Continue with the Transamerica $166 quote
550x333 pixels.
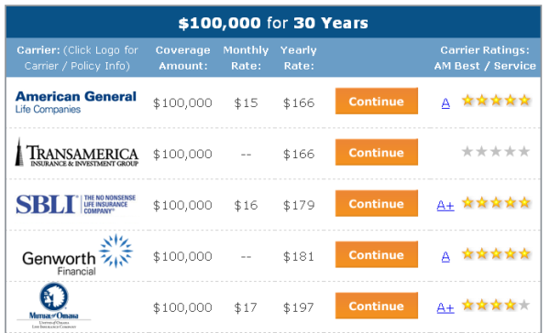click(377, 152)
